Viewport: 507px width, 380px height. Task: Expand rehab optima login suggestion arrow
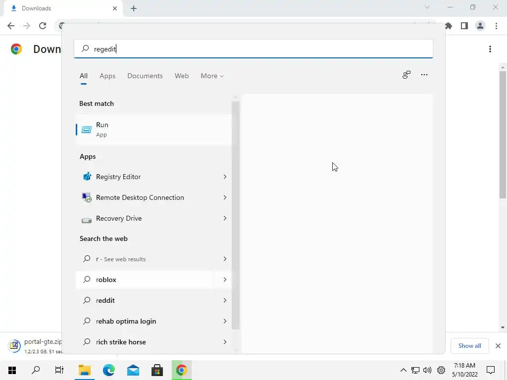coord(225,321)
